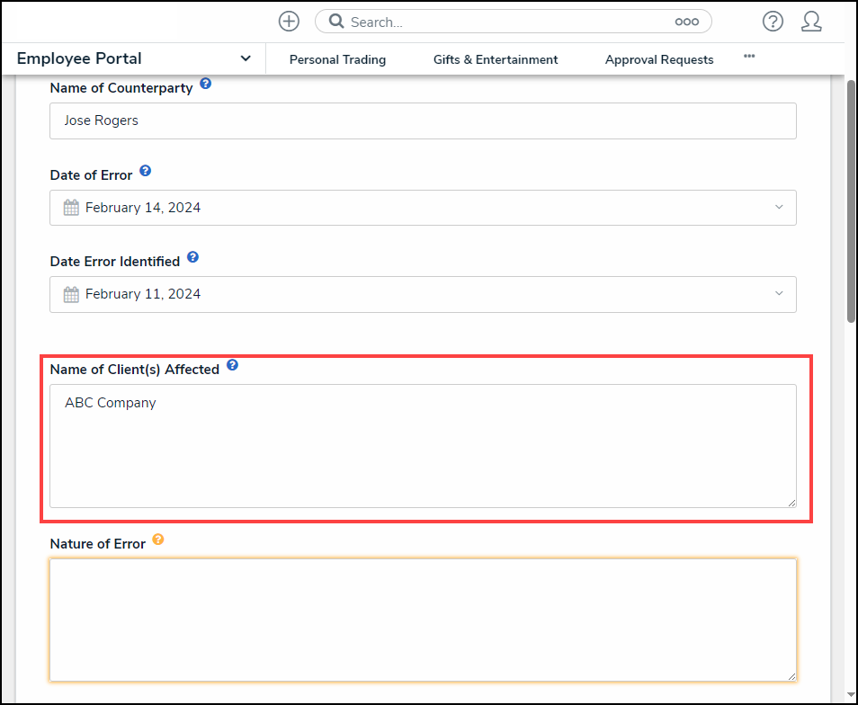
Task: Show help tooltip for Date of Error
Action: coord(146,171)
